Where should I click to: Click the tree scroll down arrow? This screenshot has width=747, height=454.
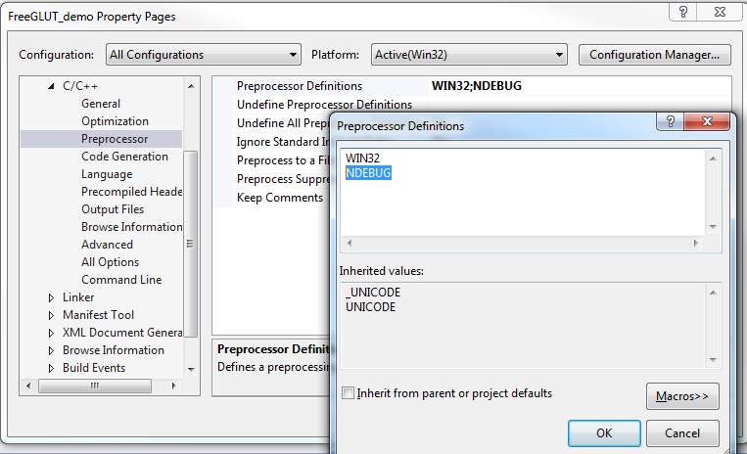pyautogui.click(x=191, y=369)
